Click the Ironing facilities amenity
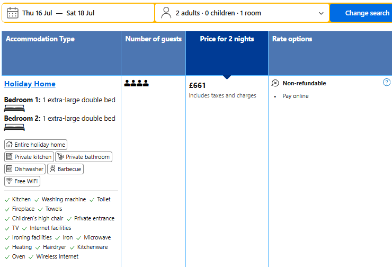This screenshot has width=392, height=267. [x=32, y=237]
